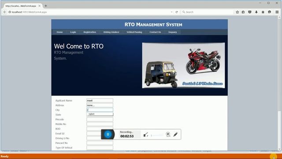Viewport: 282px width, 159px height.
Task: Click the Pancard No text field
Action: (100, 143)
